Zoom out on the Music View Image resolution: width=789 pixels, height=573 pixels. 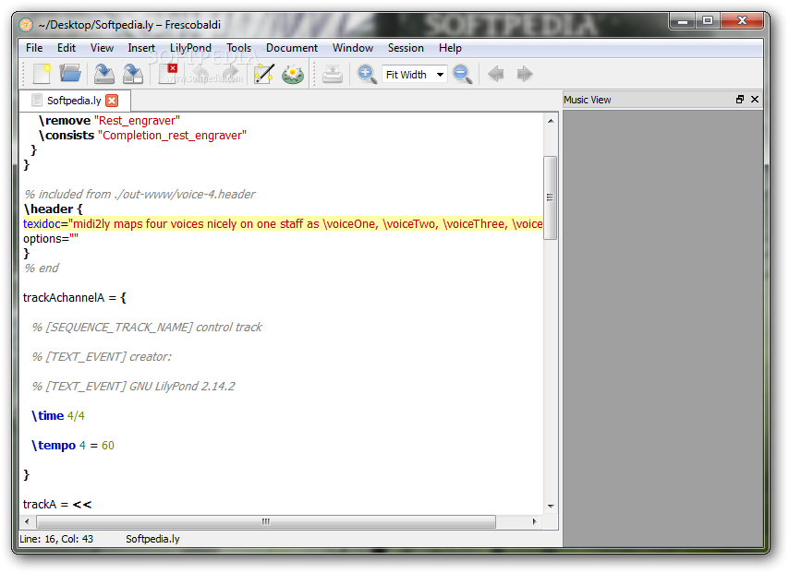(x=462, y=74)
